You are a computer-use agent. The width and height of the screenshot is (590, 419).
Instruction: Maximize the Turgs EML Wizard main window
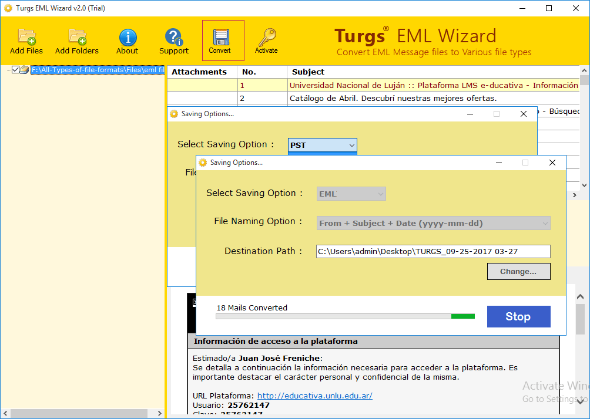click(x=549, y=8)
